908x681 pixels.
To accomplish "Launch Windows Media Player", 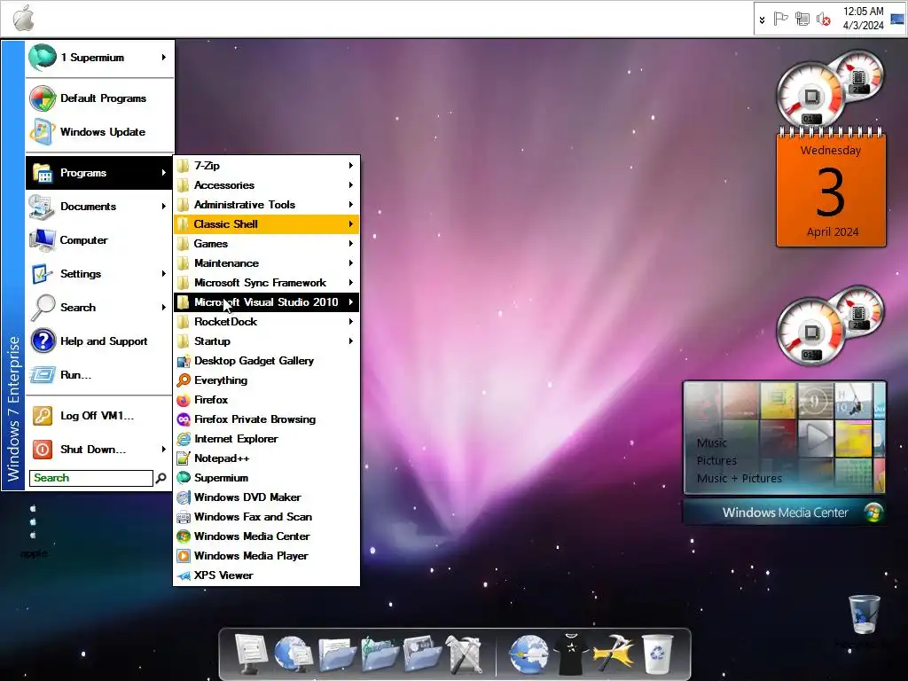I will click(x=266, y=555).
